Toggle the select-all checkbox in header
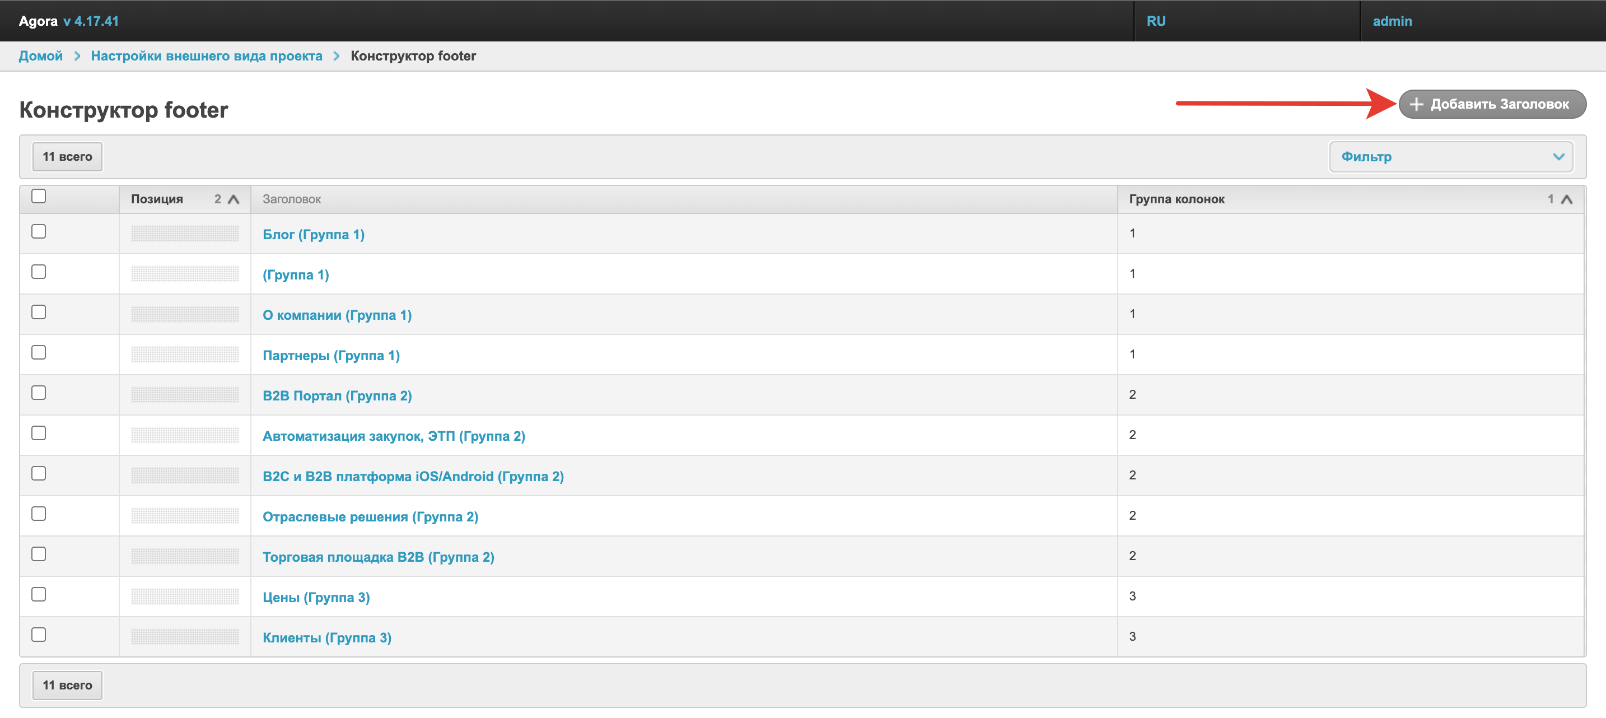Screen dimensions: 1606x718 pyautogui.click(x=39, y=196)
